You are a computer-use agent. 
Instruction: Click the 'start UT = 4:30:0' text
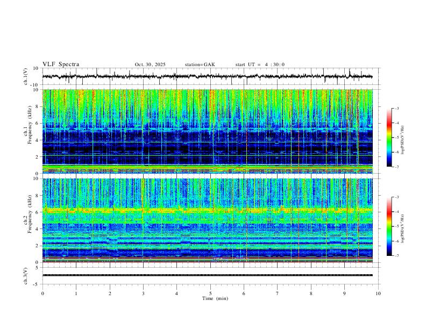[x=260, y=65]
